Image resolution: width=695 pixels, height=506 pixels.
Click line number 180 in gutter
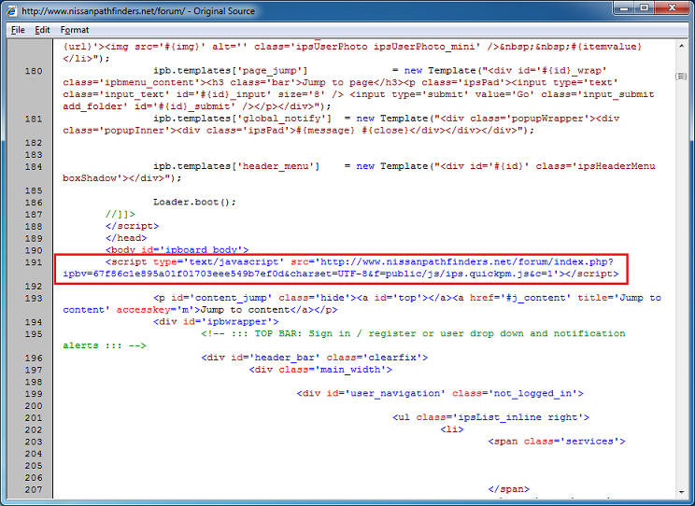pyautogui.click(x=34, y=71)
